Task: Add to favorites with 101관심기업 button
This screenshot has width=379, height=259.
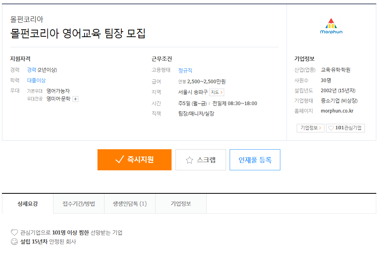Action: [345, 128]
